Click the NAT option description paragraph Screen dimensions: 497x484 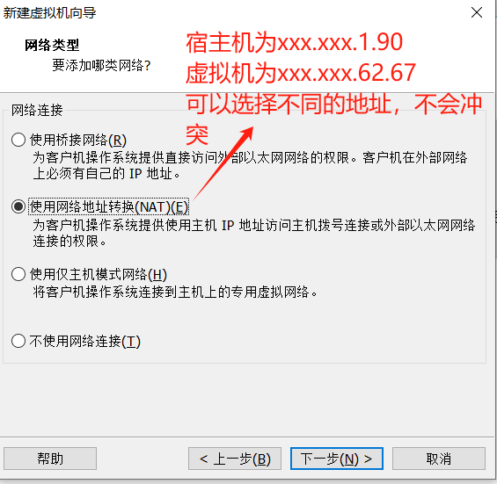[x=254, y=234]
